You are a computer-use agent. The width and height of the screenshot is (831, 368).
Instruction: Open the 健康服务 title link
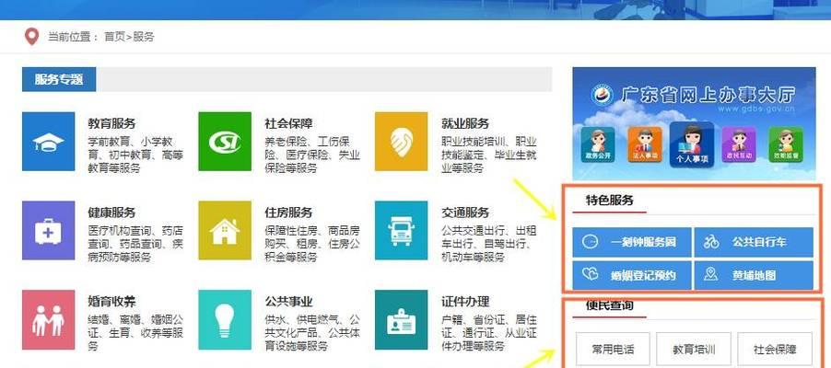pos(111,213)
